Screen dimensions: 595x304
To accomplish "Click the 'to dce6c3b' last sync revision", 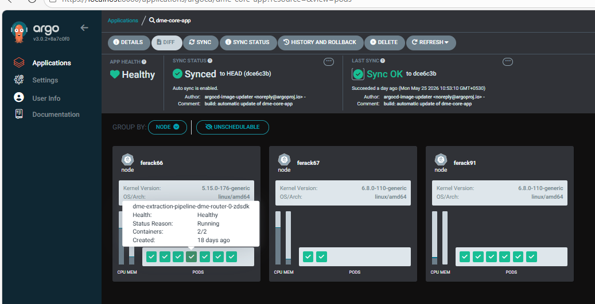I will pyautogui.click(x=421, y=74).
